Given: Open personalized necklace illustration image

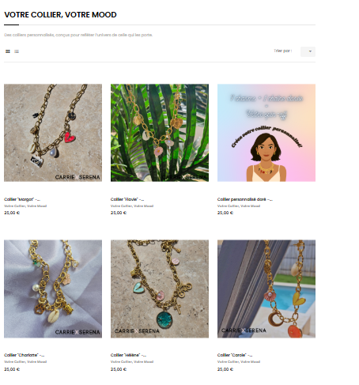Looking at the screenshot, I should click(x=266, y=133).
